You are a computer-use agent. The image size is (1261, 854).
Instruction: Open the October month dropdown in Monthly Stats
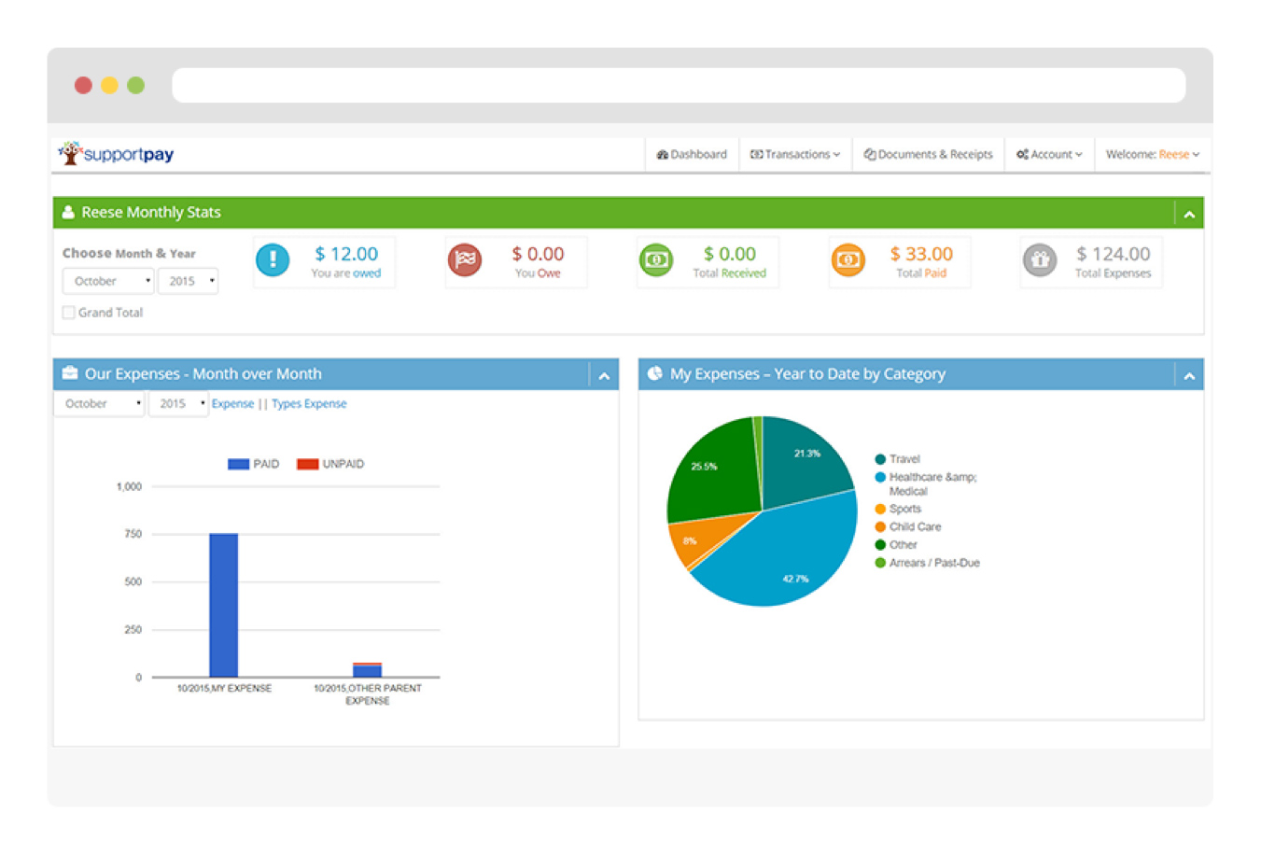coord(107,281)
